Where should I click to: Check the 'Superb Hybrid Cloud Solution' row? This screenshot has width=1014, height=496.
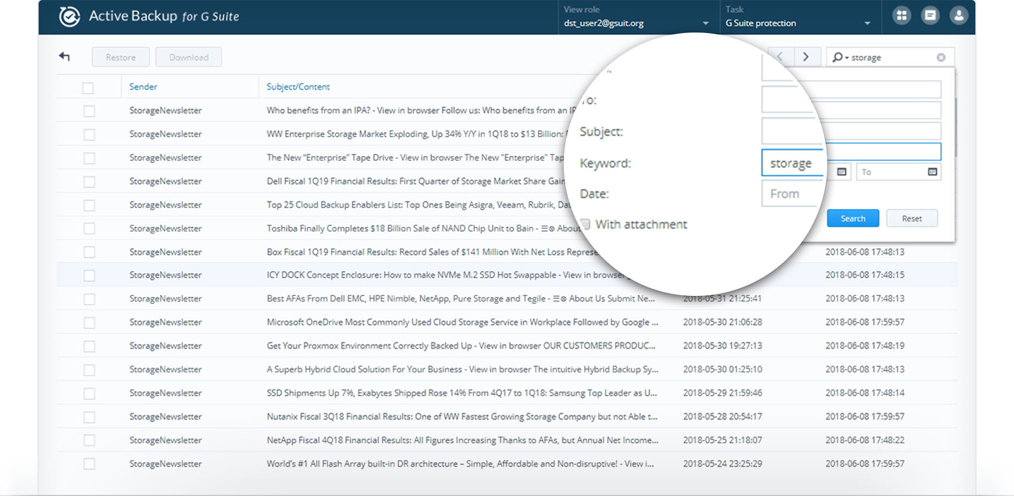(89, 370)
